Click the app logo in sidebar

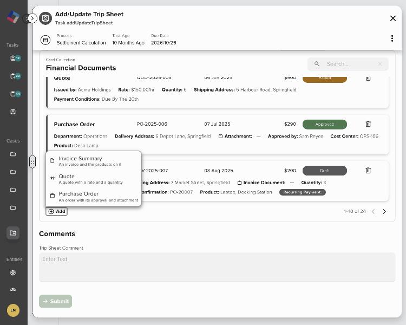[x=13, y=17]
